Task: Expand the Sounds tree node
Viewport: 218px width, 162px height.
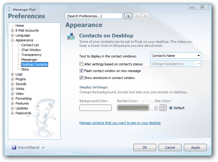Action: pos(12,84)
